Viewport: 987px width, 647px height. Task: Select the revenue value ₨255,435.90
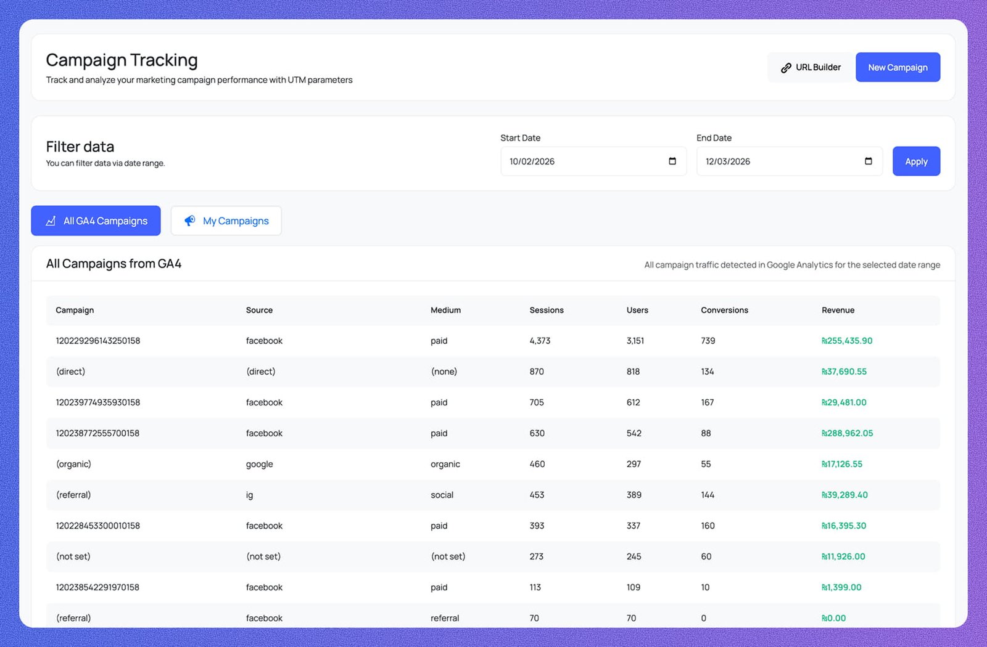click(846, 340)
